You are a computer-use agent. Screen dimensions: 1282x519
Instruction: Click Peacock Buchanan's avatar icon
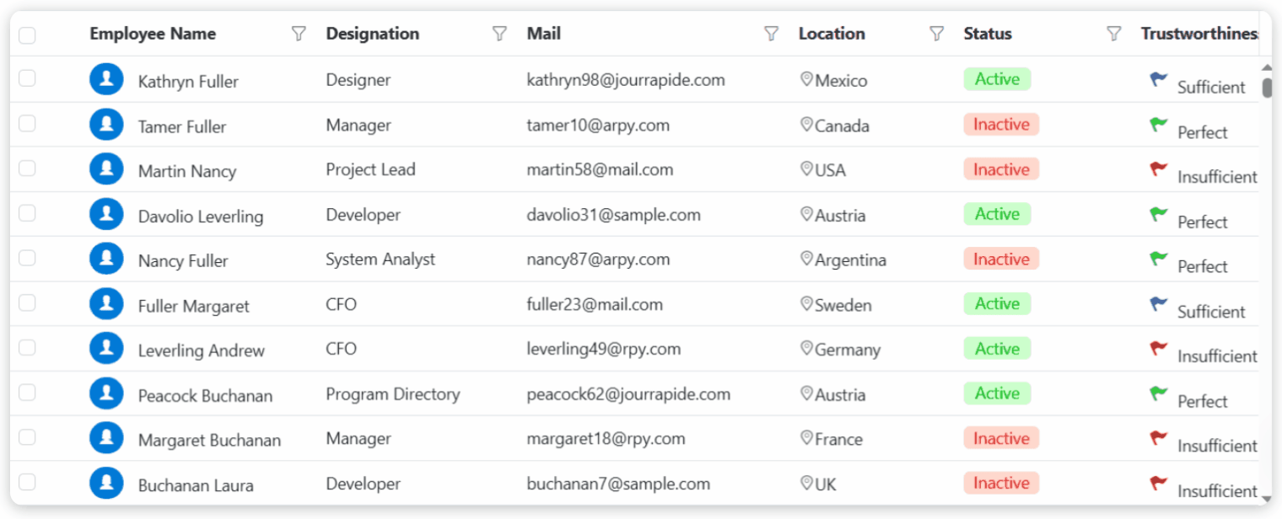[106, 393]
